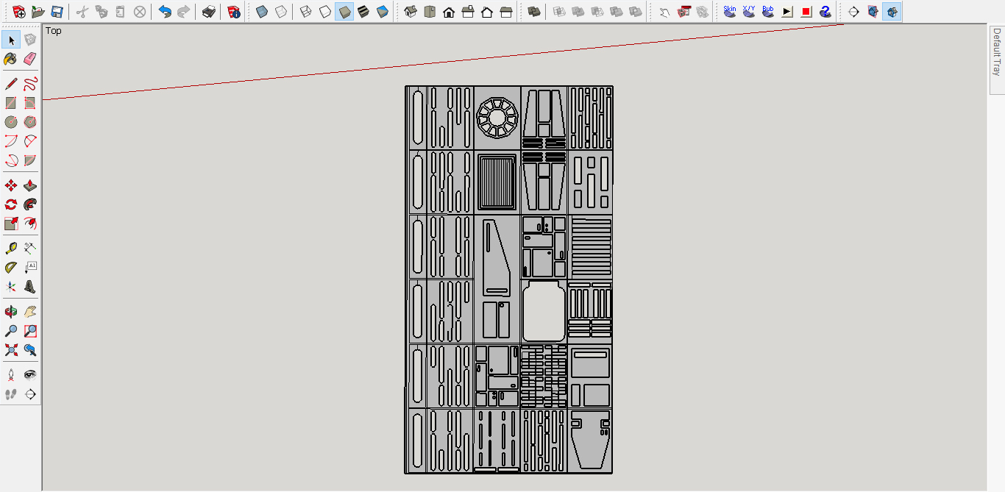Select the Orbit tool
Image resolution: width=1005 pixels, height=492 pixels.
[x=11, y=312]
